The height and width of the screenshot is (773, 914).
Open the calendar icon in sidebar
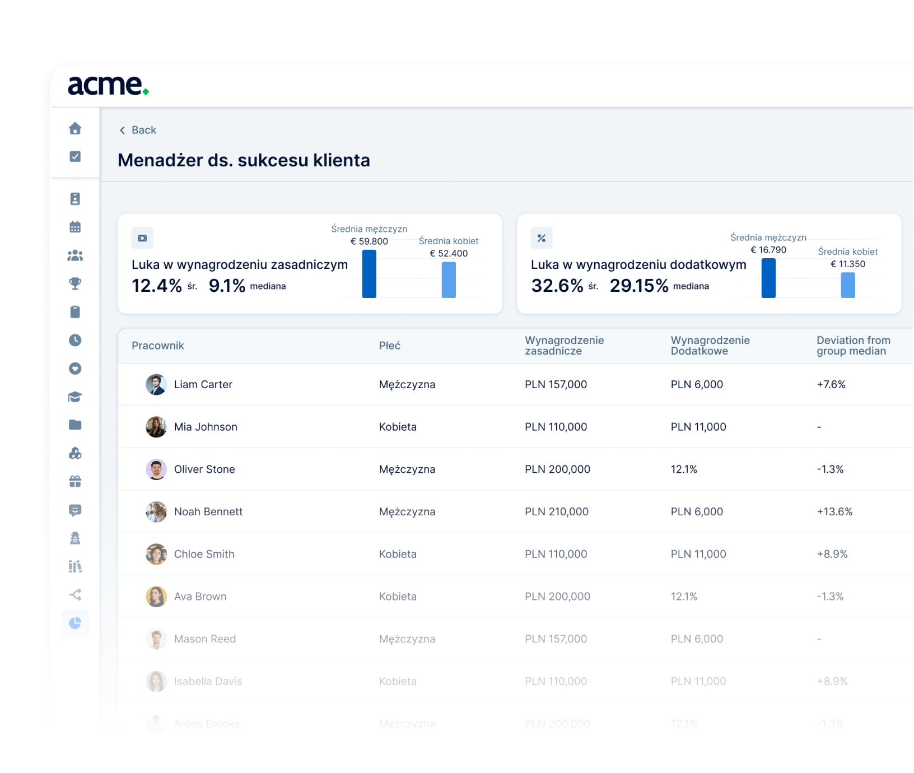coord(75,227)
